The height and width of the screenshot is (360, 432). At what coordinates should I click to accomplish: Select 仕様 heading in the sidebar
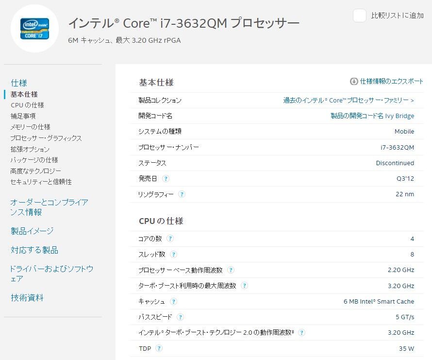[19, 83]
